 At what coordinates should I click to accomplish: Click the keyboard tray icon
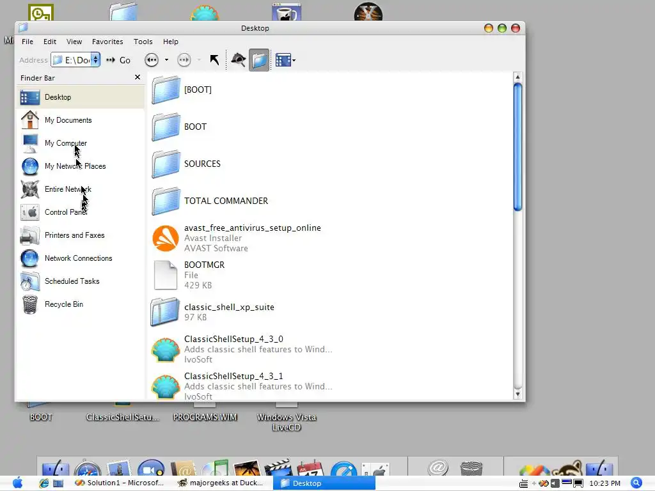523,484
